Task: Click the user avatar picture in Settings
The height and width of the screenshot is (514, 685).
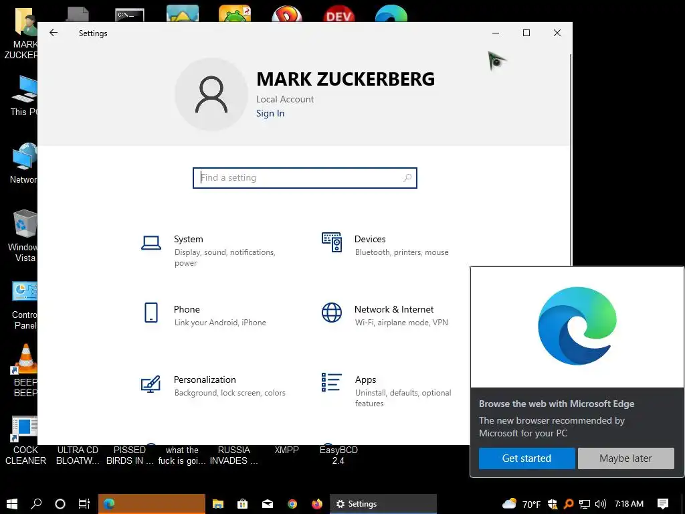Action: click(211, 94)
